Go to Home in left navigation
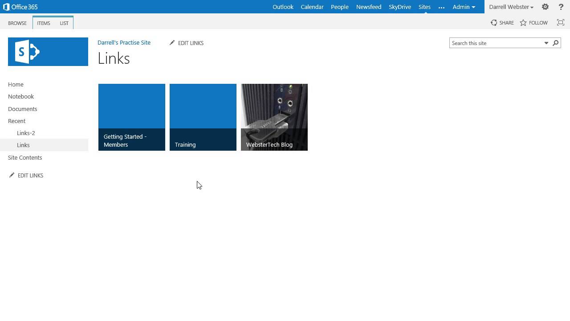This screenshot has width=570, height=321. click(x=16, y=84)
